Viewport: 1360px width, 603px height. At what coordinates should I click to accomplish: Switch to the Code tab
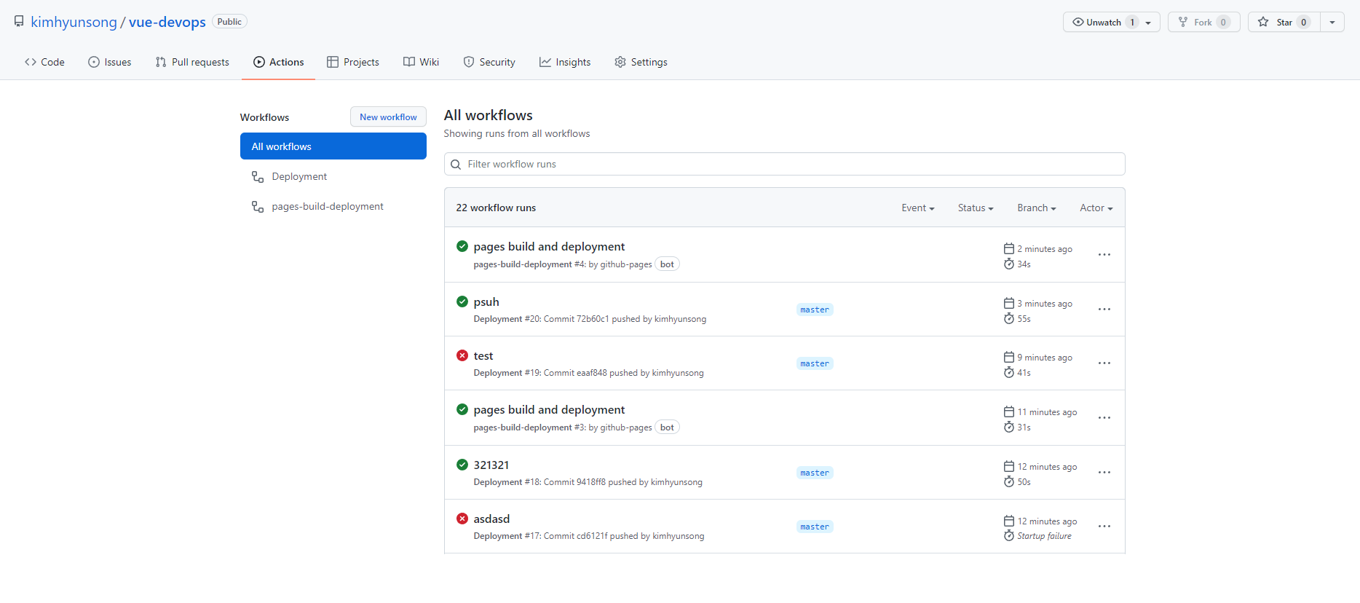point(44,62)
